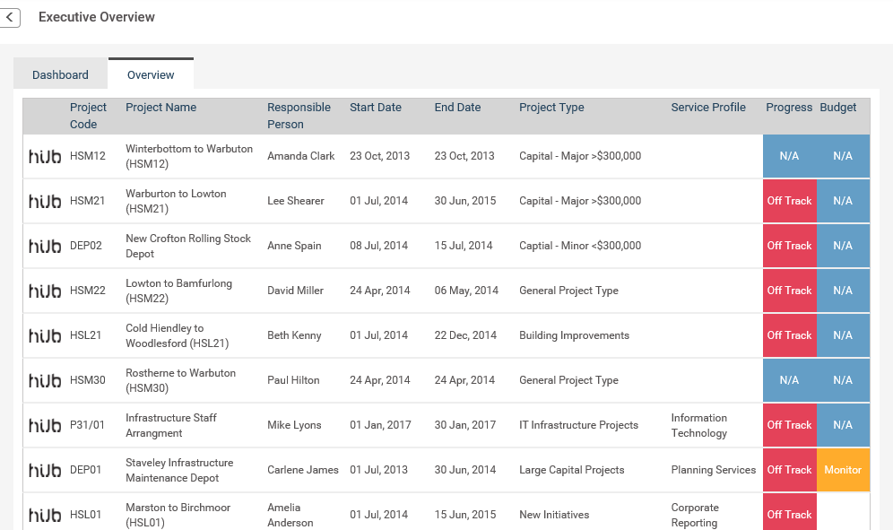Click Progress N/A cell for HSM12
The image size is (893, 530).
pyautogui.click(x=789, y=156)
